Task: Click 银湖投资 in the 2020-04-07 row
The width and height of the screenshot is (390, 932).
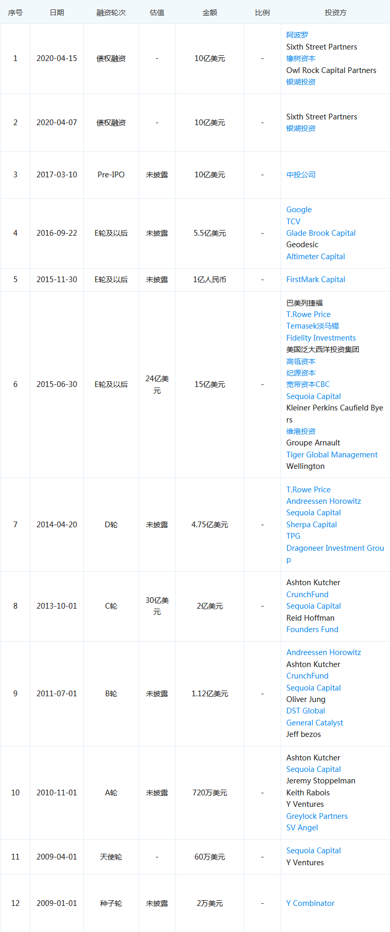Action: point(300,128)
